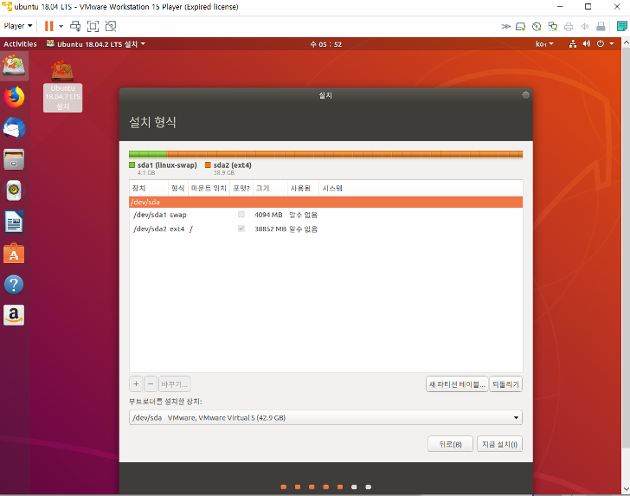Select the /dev/sda device row
Viewport: 630px width, 496px height.
pos(326,202)
